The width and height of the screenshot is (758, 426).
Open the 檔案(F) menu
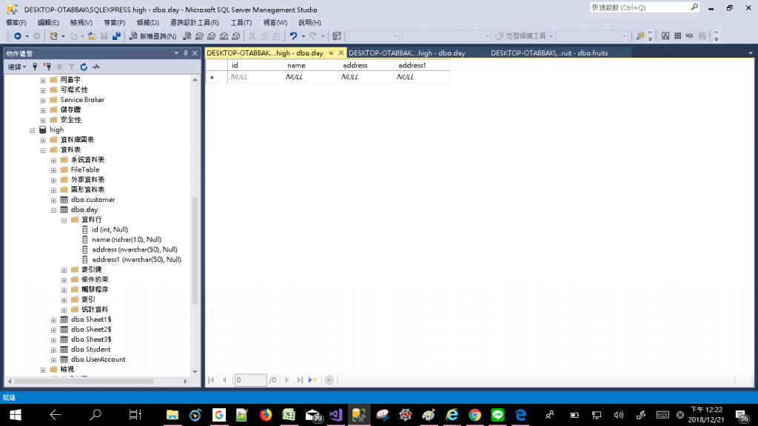[16, 23]
